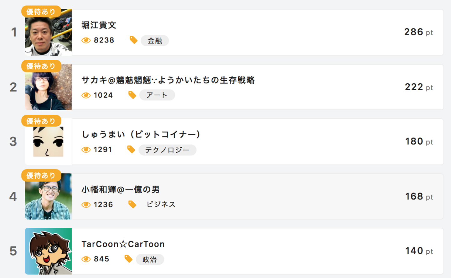The height and width of the screenshot is (278, 451).
Task: Click the rank 1 profile photo
Action: point(48,34)
